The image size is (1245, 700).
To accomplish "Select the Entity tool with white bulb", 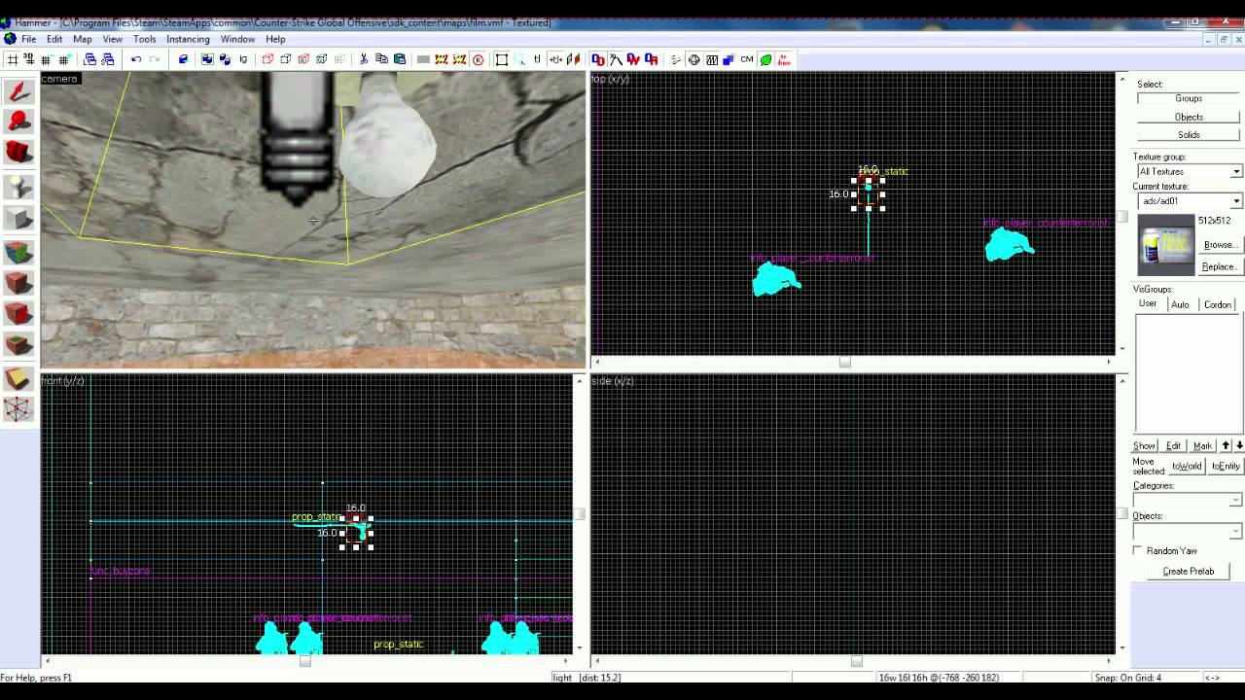I will (x=18, y=186).
